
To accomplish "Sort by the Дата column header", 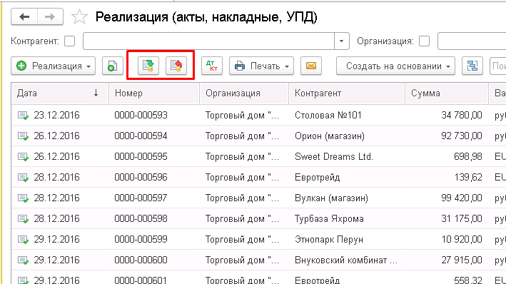I will click(x=60, y=93).
